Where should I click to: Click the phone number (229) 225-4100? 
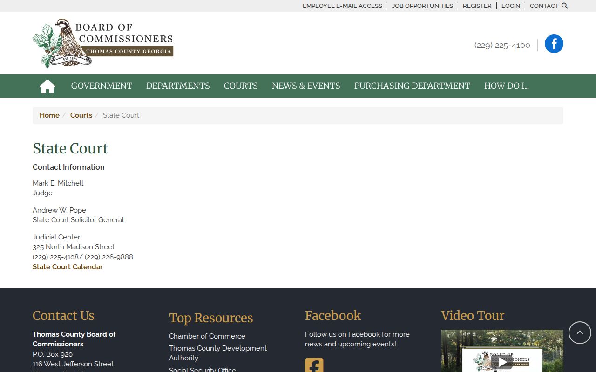point(502,45)
